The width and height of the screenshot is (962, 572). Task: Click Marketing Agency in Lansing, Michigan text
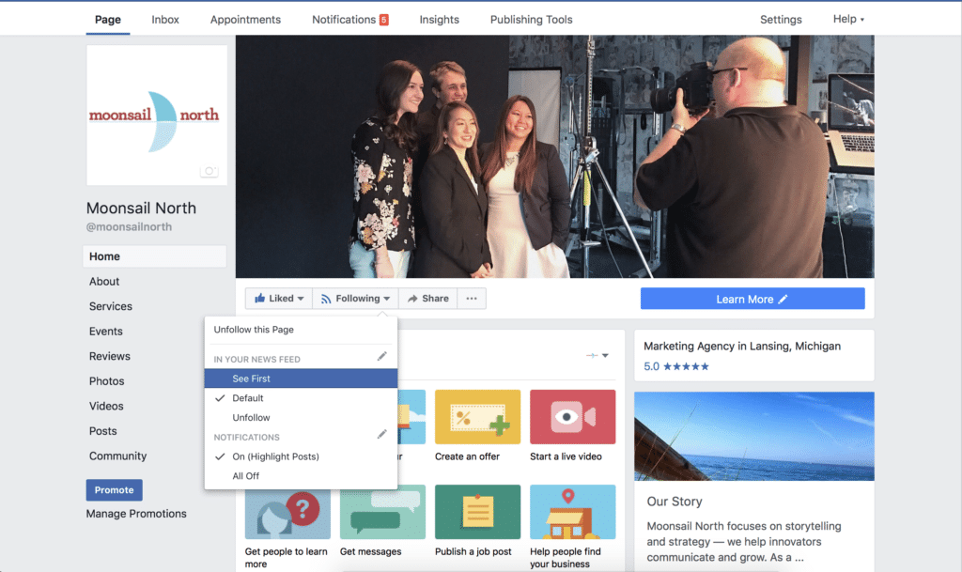(x=742, y=347)
